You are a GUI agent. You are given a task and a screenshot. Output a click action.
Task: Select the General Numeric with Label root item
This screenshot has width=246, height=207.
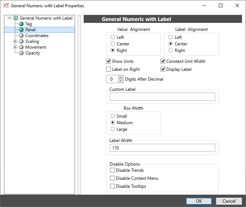tap(46, 18)
